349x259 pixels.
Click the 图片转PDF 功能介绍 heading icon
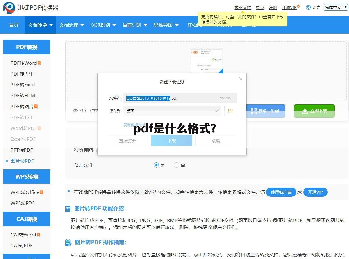[x=68, y=209]
